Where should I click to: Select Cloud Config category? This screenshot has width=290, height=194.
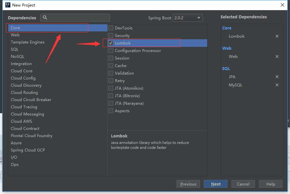pyautogui.click(x=58, y=78)
